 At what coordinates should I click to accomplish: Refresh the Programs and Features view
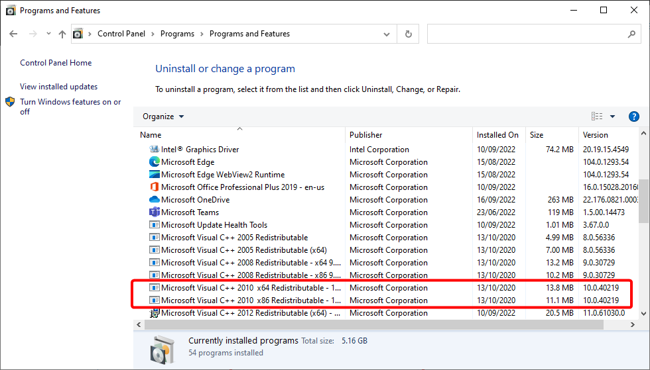(409, 34)
